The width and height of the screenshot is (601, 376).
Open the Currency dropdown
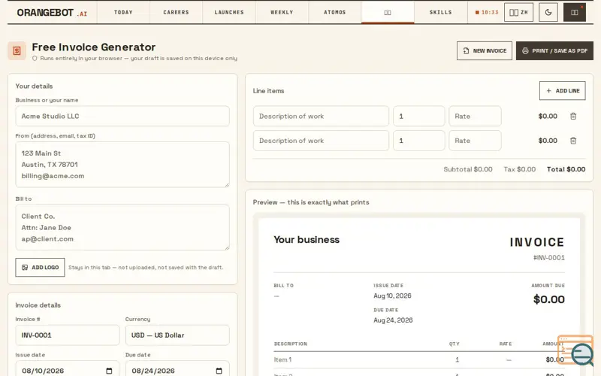tap(177, 335)
